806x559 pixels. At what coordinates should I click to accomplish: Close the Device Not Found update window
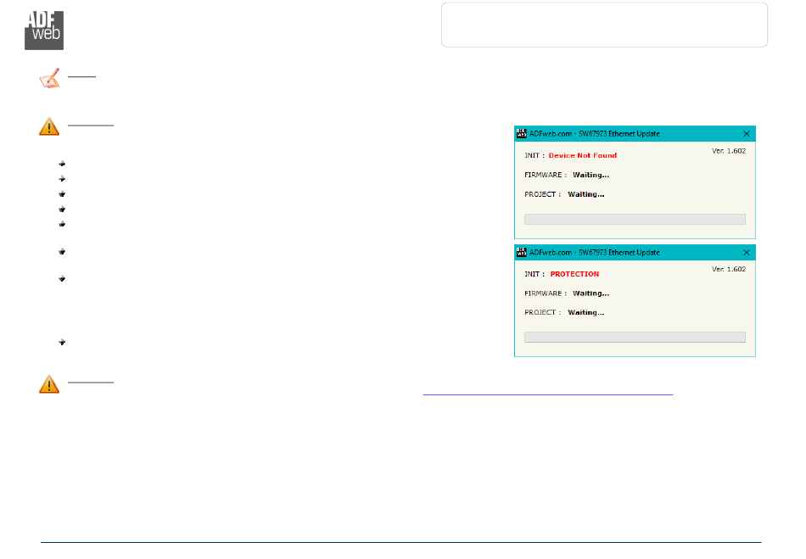pyautogui.click(x=747, y=134)
